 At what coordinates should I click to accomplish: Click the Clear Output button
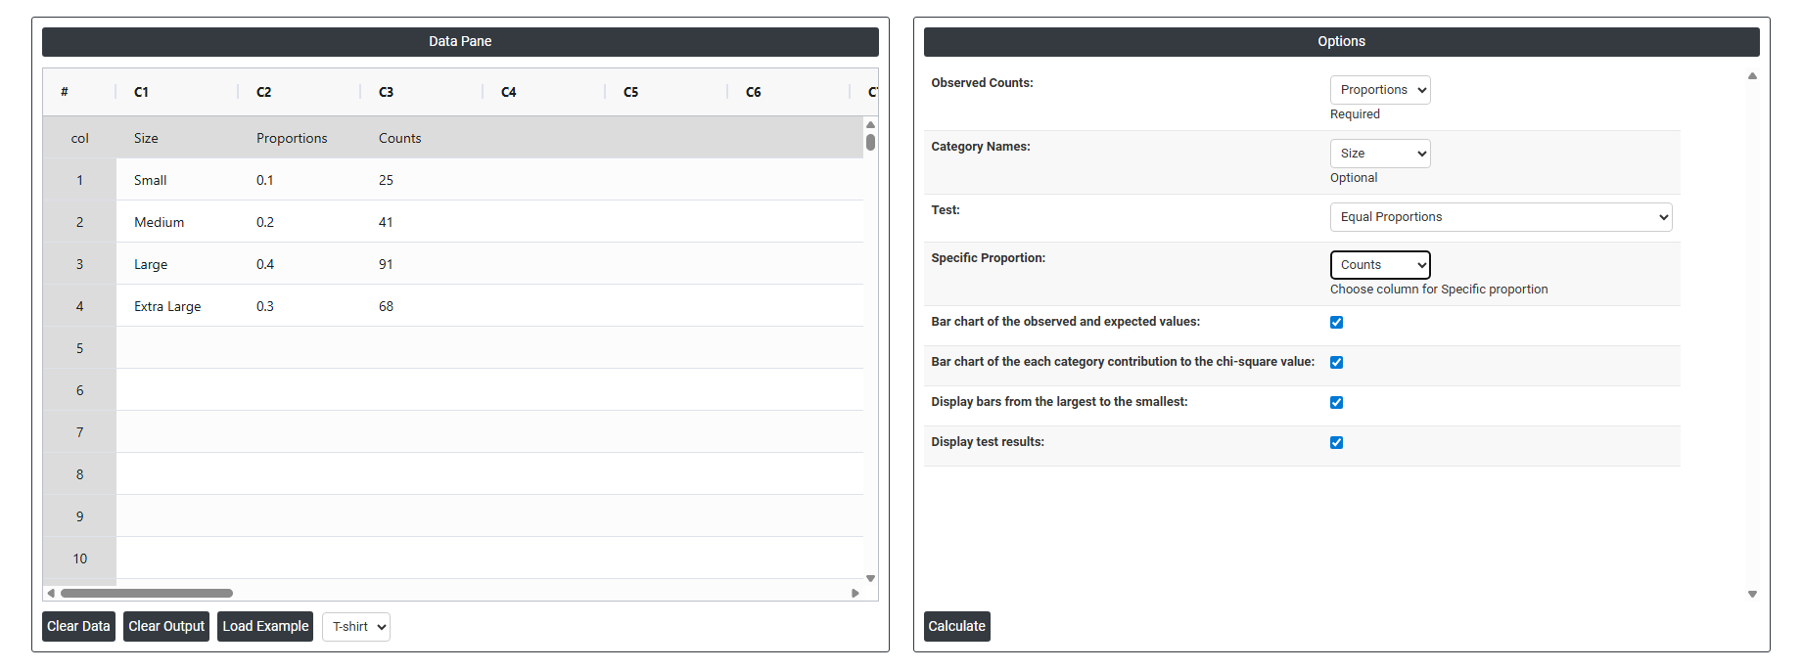(166, 626)
